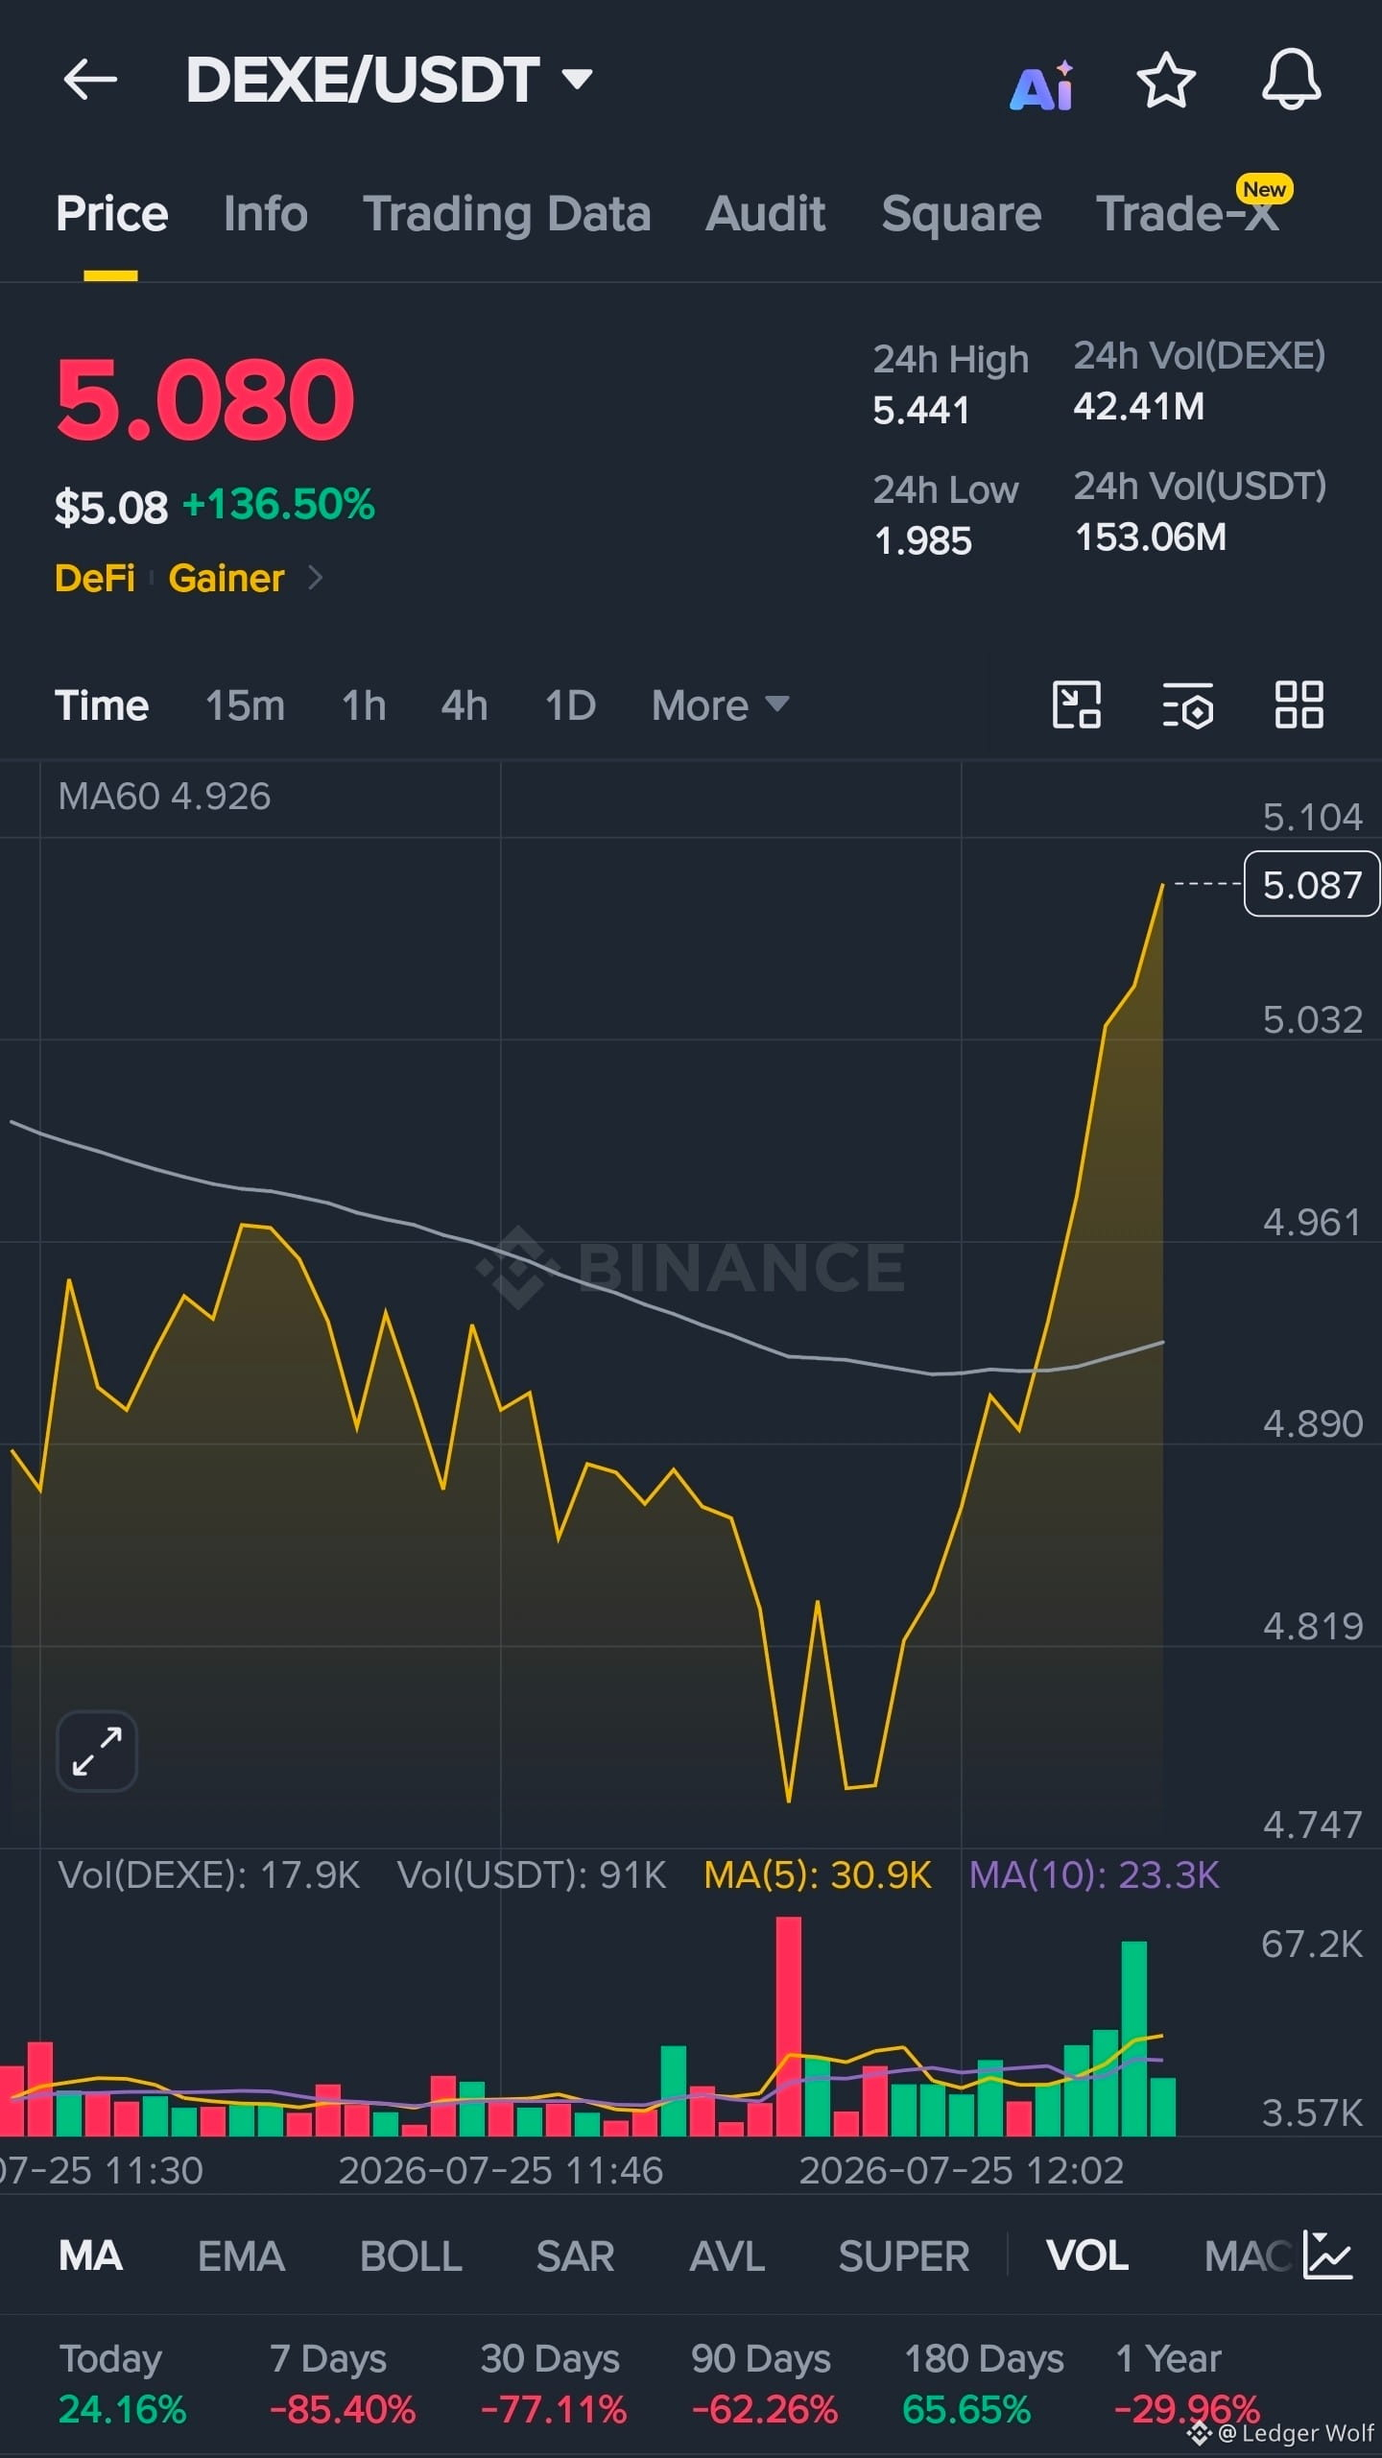Toggle the BOLL indicator
Image resolution: width=1382 pixels, height=2458 pixels.
tap(411, 2255)
